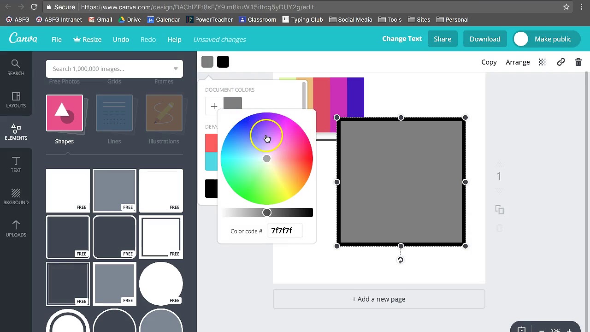This screenshot has height=332, width=590.
Task: Open the Uploads sidebar panel
Action: pos(16,229)
